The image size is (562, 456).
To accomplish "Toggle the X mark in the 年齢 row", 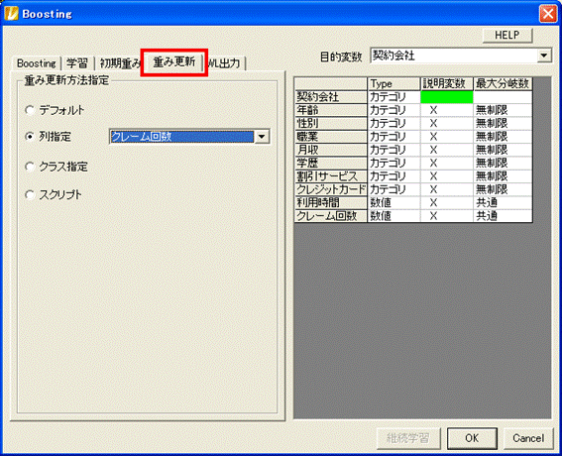I will [x=433, y=110].
